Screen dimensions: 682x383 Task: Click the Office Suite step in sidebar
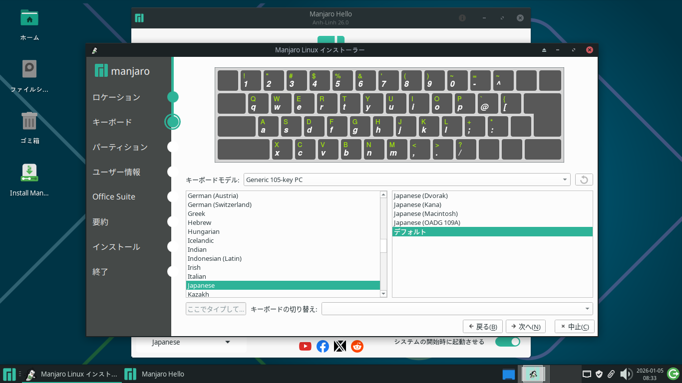point(114,196)
